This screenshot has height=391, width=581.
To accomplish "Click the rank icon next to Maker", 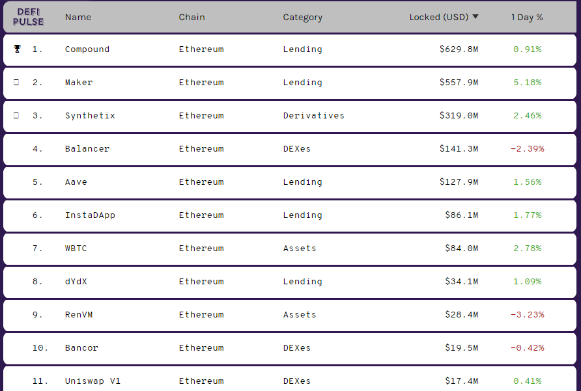I will click(16, 82).
